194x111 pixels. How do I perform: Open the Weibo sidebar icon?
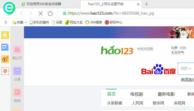point(5,59)
